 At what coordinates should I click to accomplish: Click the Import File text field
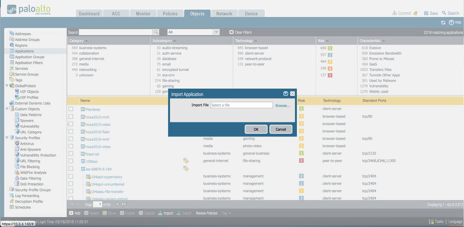241,106
